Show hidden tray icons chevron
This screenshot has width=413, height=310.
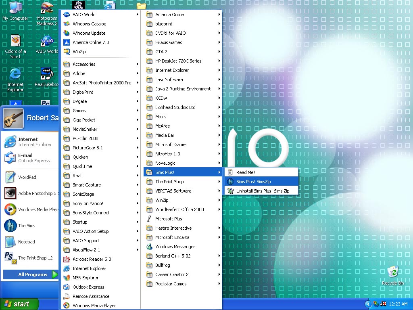368,304
